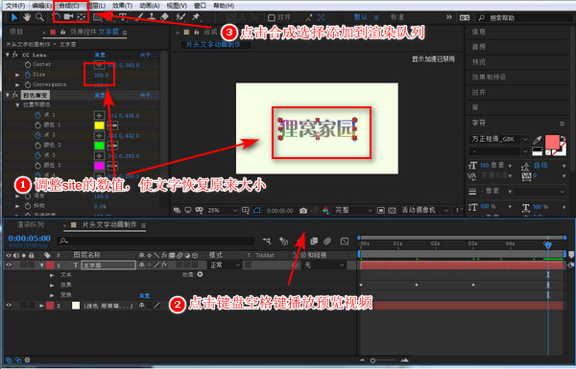Click the 0:00:05:00 timeline timecode

coord(30,239)
